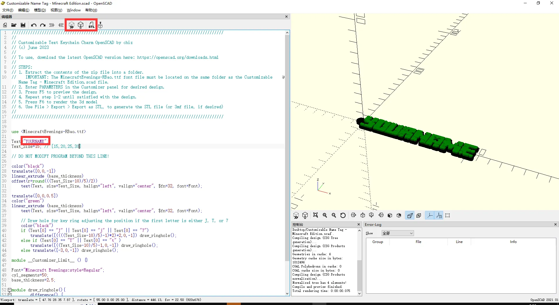Open the 文件(F) menu

(8, 10)
